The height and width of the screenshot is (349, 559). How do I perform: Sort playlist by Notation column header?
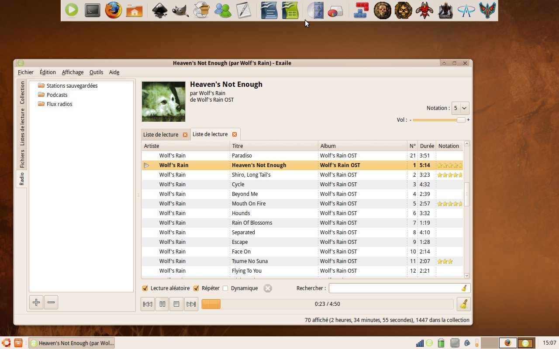449,146
